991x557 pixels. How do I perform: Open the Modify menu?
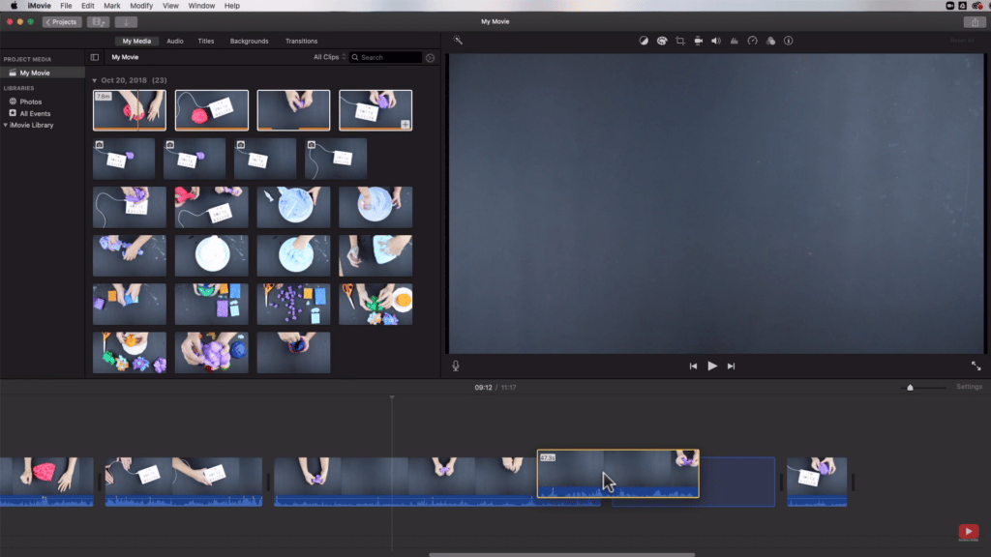[x=141, y=6]
